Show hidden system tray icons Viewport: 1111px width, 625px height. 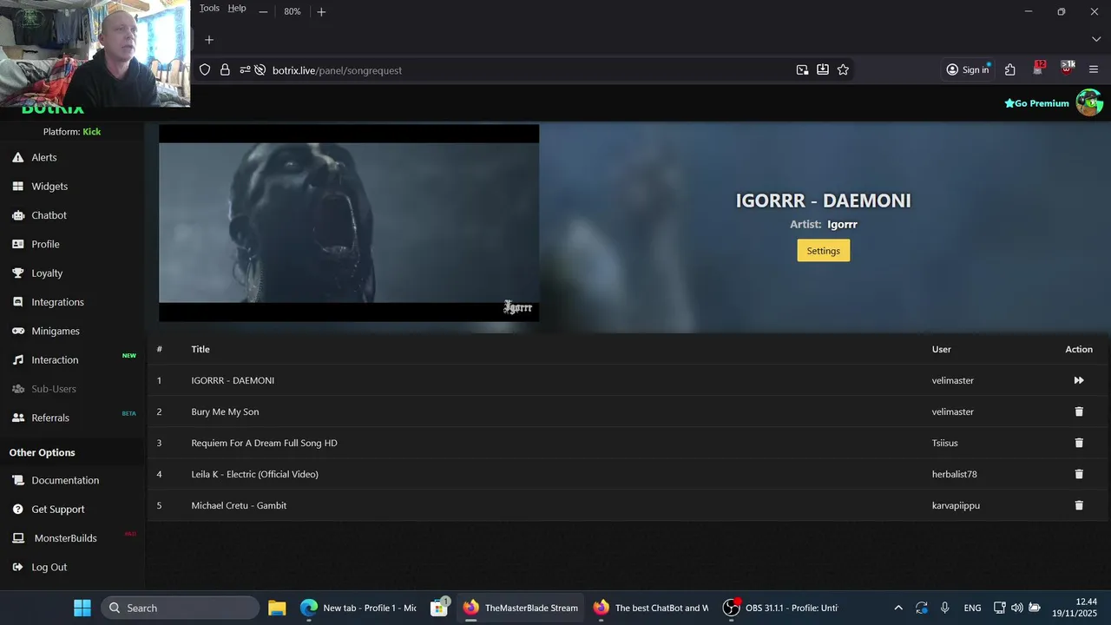click(x=897, y=608)
